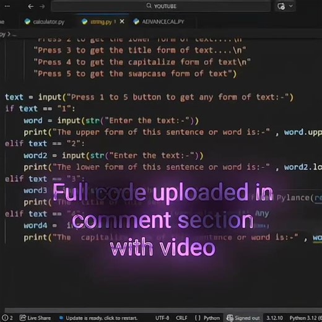Click the 3.12.10 interpreter version
The height and width of the screenshot is (322, 322).
pyautogui.click(x=274, y=318)
